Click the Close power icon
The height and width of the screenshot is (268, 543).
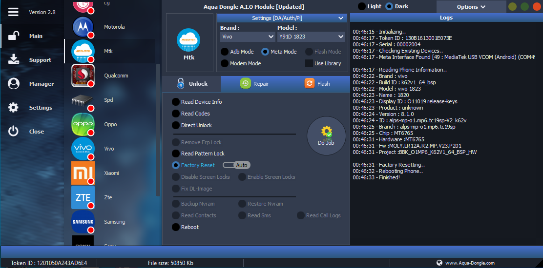(x=13, y=131)
